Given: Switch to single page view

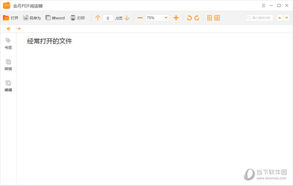Looking at the screenshot, I should point(209,18).
